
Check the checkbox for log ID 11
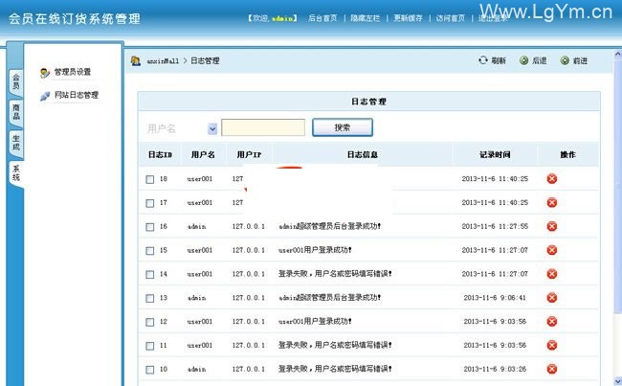pyautogui.click(x=150, y=346)
